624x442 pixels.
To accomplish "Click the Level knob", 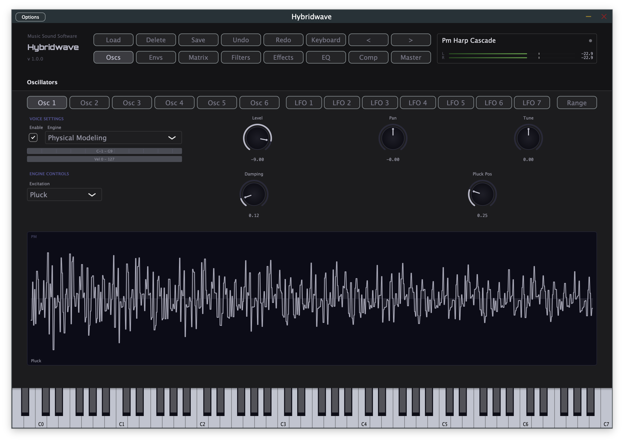I will coord(257,138).
